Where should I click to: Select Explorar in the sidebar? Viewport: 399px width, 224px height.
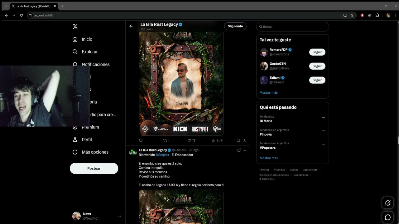pos(90,52)
